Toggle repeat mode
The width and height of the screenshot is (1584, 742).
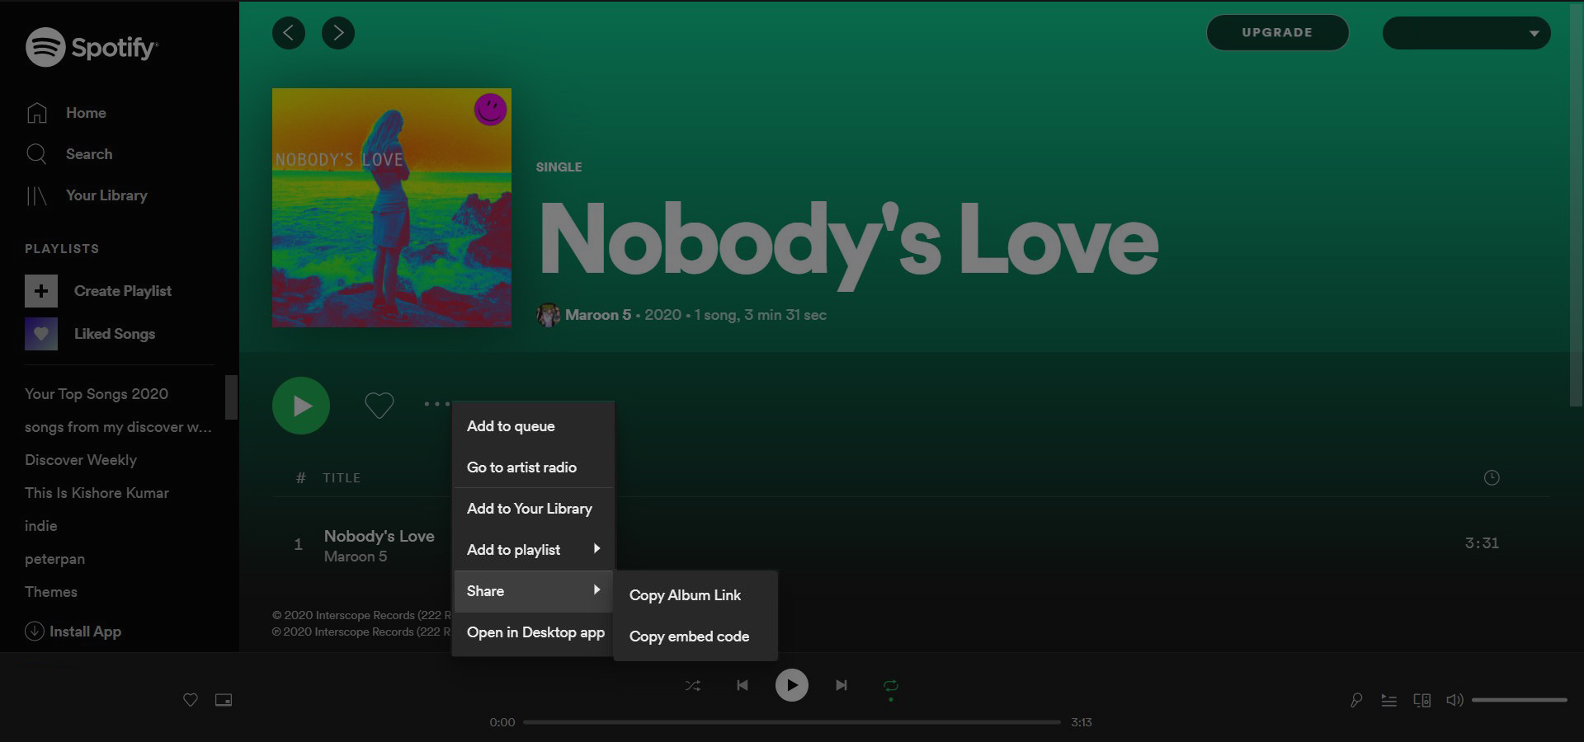point(891,686)
